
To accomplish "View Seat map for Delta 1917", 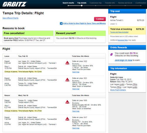I will pyautogui.click(x=76, y=128).
